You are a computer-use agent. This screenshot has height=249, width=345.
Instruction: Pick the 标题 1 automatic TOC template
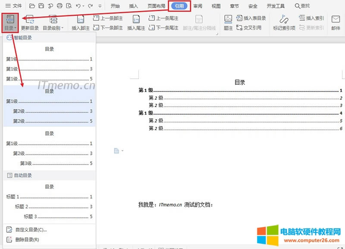click(49, 202)
